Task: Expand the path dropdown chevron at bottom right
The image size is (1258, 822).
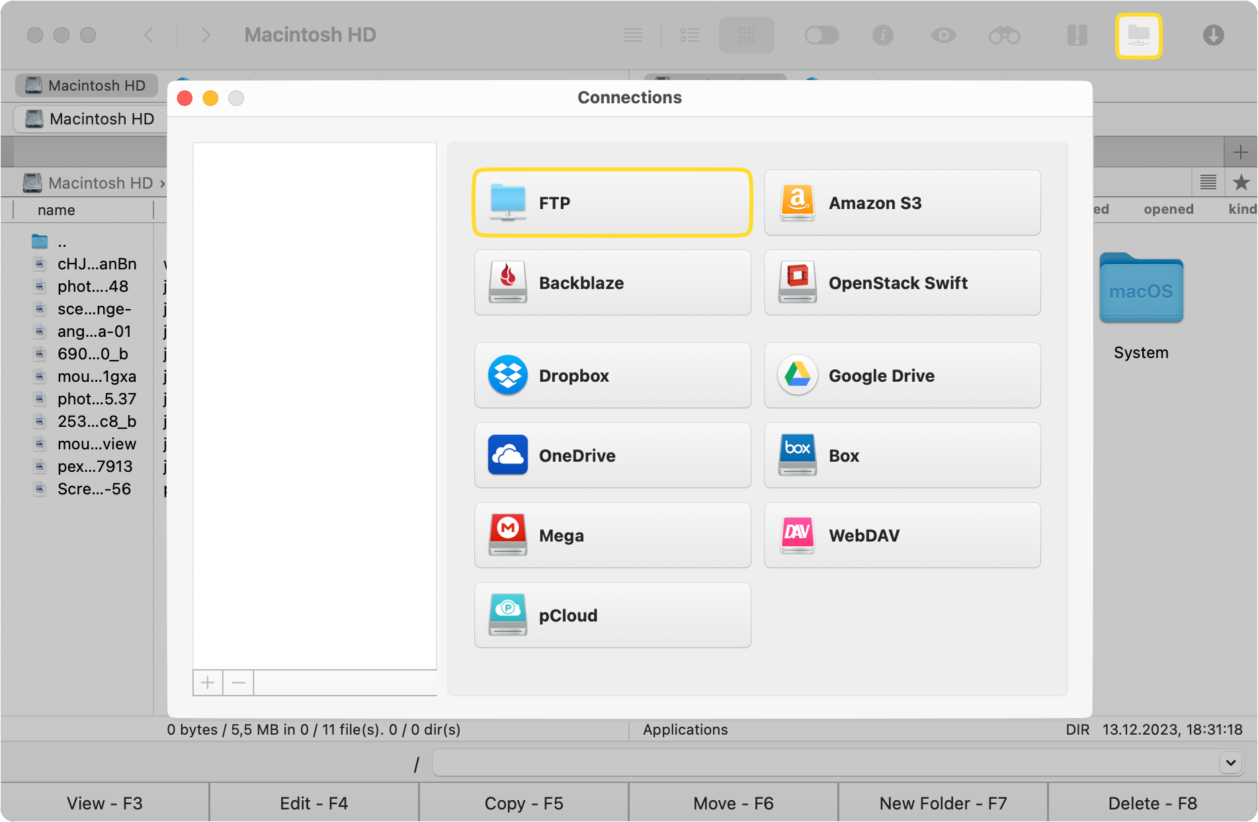Action: coord(1232,762)
